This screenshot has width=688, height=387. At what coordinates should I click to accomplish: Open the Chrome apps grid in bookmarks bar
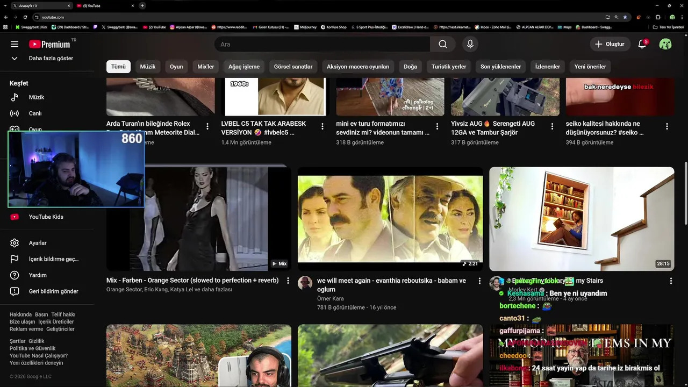point(6,27)
